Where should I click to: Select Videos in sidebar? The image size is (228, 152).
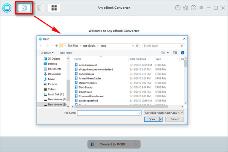point(49,89)
